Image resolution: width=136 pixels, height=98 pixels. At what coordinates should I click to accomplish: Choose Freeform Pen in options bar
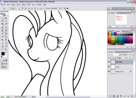click(23, 8)
